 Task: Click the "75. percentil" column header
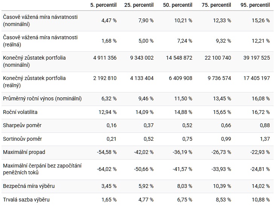216,5
